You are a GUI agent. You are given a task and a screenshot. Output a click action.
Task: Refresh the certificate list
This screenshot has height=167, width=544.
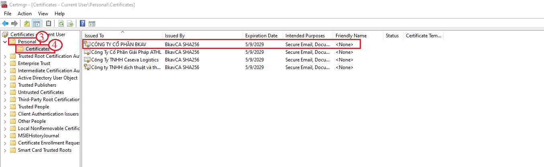[x=61, y=23]
